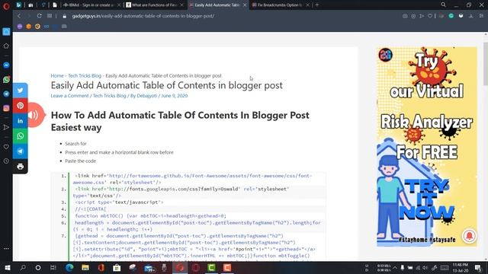
Task: Open Messenger in Opera sidebar
Action: [x=6, y=65]
